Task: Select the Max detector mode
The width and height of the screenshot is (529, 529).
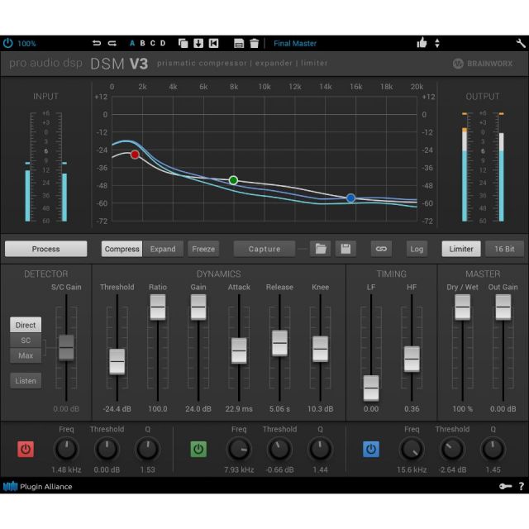Action: tap(26, 355)
